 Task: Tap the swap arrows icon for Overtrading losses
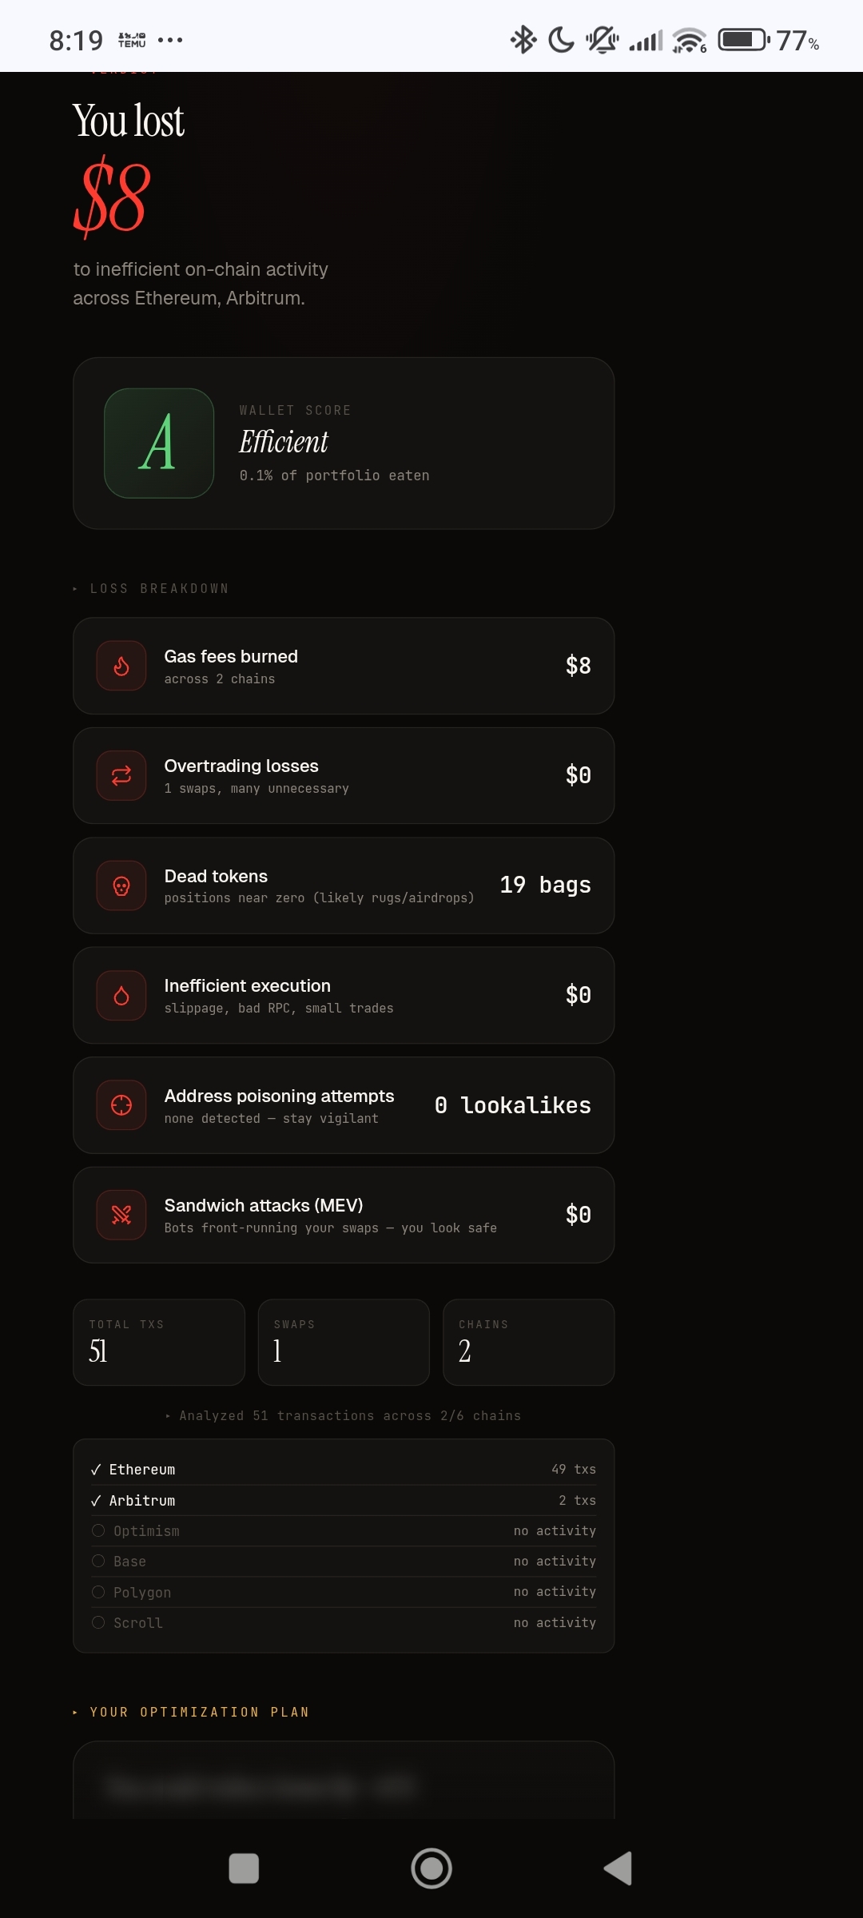point(121,776)
